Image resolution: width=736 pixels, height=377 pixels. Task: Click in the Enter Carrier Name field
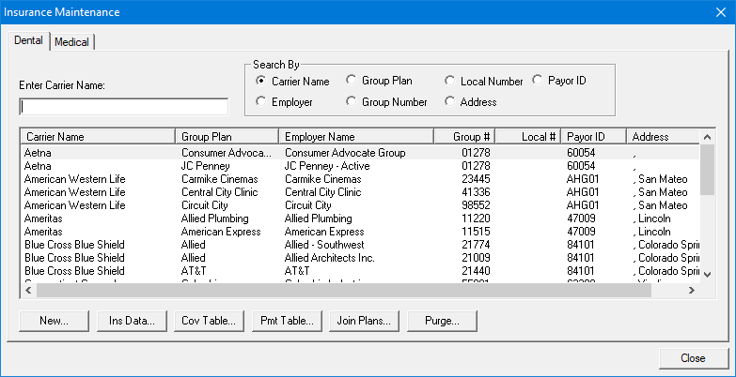click(123, 106)
